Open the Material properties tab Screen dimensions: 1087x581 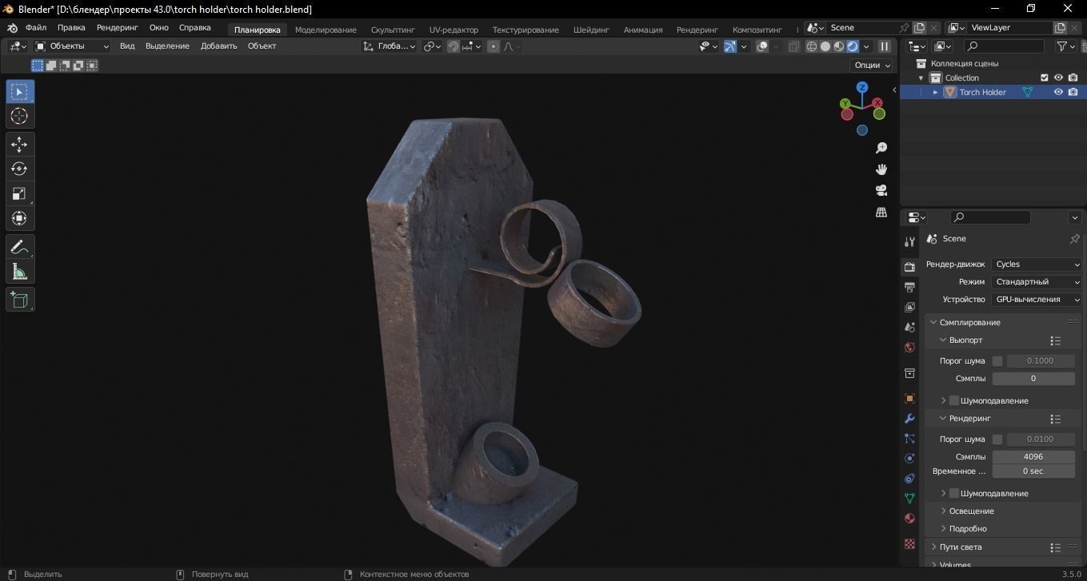(x=909, y=519)
